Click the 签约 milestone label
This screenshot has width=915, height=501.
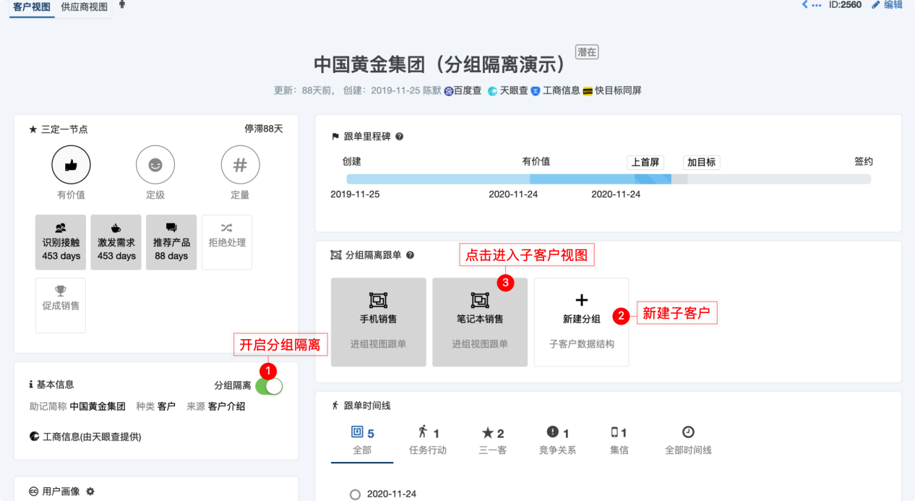864,162
